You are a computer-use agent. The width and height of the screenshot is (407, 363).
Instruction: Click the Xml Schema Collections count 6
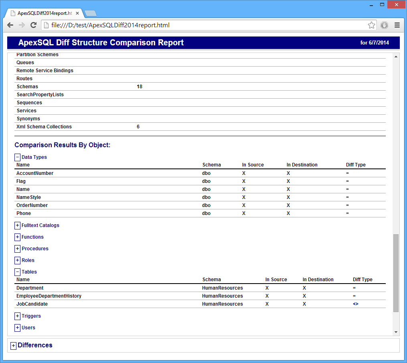tap(138, 127)
